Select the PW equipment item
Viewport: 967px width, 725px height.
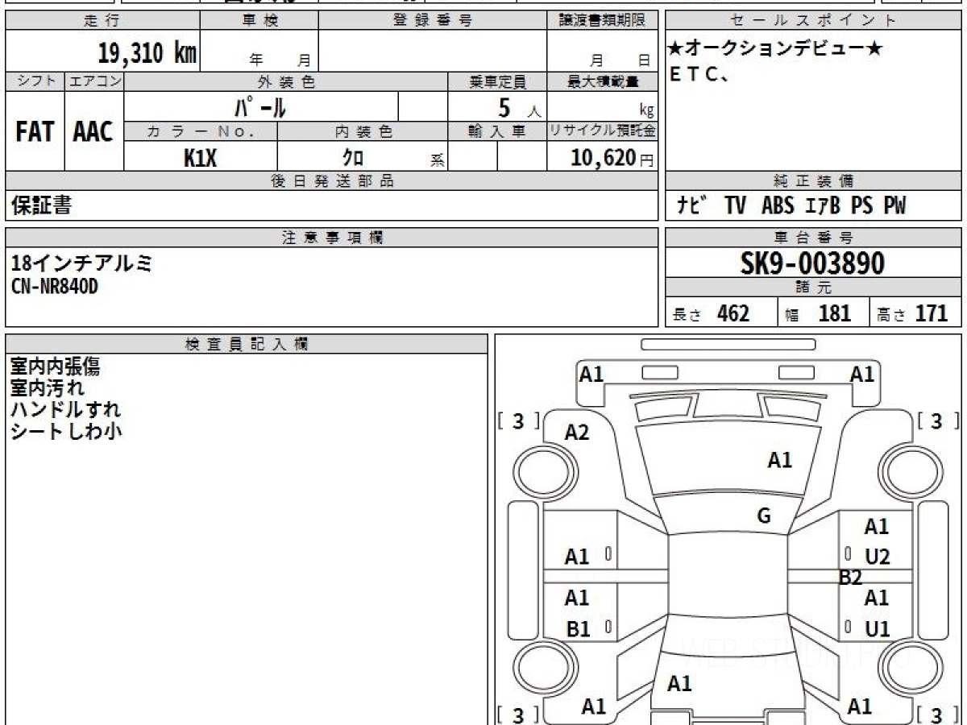(x=894, y=205)
